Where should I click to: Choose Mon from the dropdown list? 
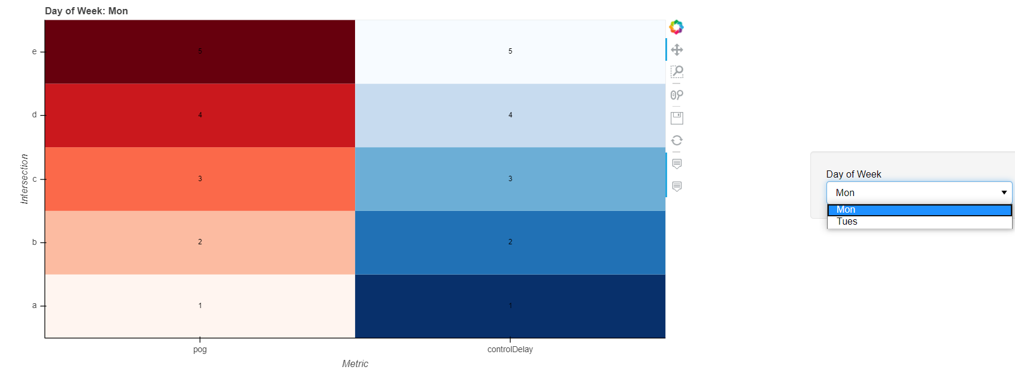click(920, 210)
